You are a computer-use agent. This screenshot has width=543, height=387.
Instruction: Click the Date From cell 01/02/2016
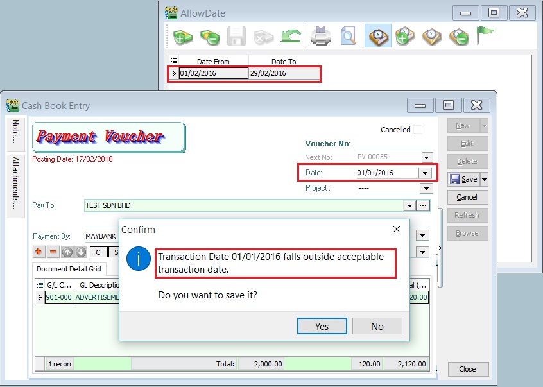click(x=212, y=73)
